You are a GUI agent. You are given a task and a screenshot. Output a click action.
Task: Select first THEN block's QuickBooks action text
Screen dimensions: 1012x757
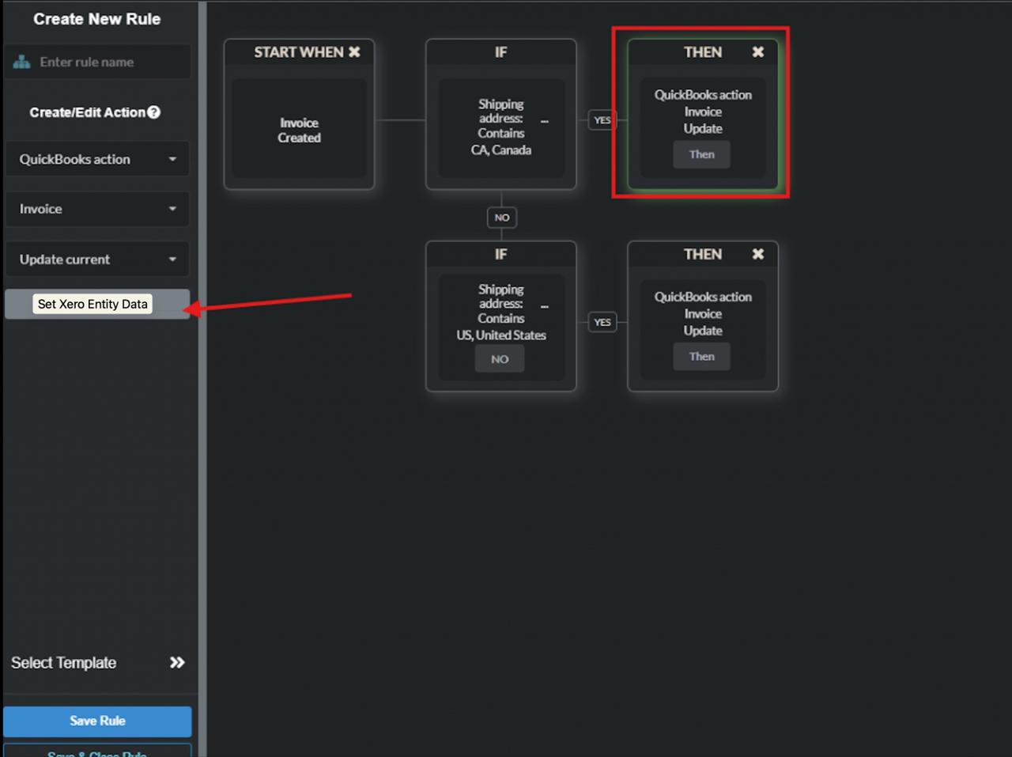tap(703, 95)
